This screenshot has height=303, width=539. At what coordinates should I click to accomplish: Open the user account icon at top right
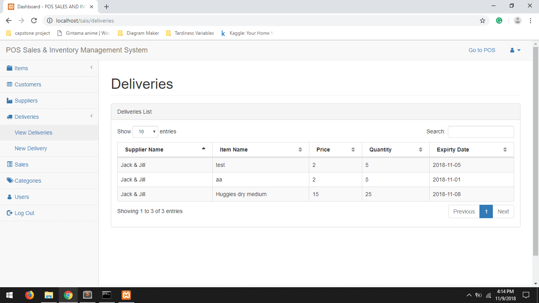512,50
